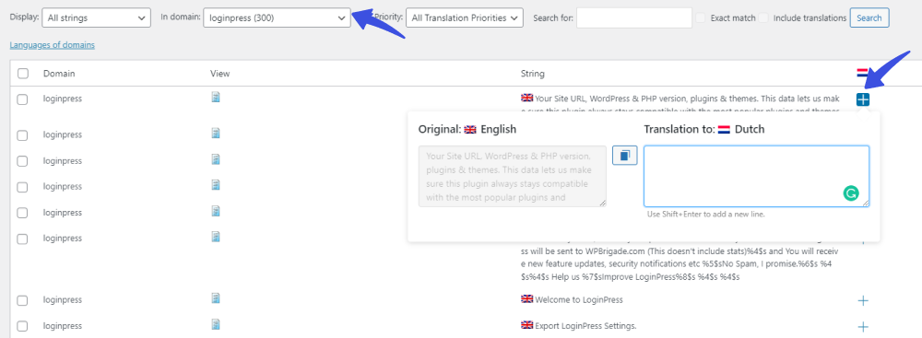Click the plus icon for 'Export LoginPress Settings.'
The width and height of the screenshot is (922, 338).
point(863,326)
